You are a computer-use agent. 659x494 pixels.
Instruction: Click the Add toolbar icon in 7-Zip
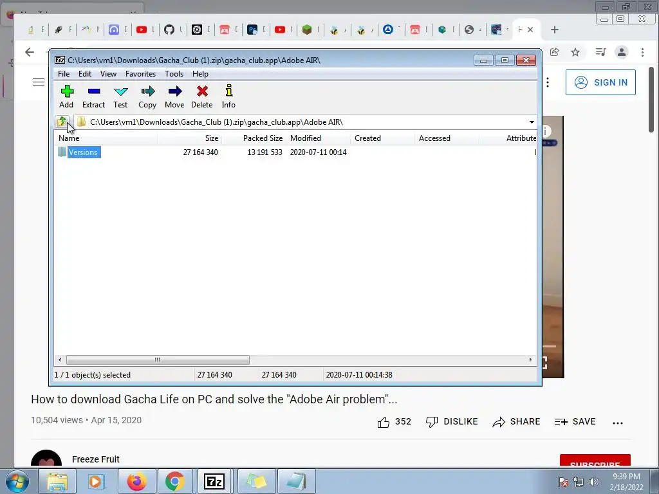click(66, 96)
